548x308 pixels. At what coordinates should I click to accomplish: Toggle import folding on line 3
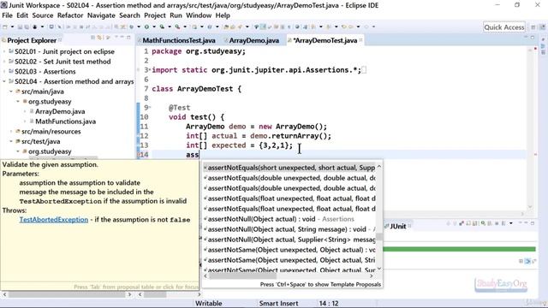click(150, 70)
